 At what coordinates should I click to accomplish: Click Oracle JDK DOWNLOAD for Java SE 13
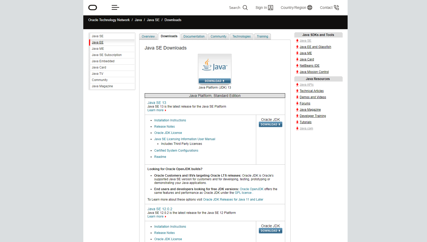point(271,125)
